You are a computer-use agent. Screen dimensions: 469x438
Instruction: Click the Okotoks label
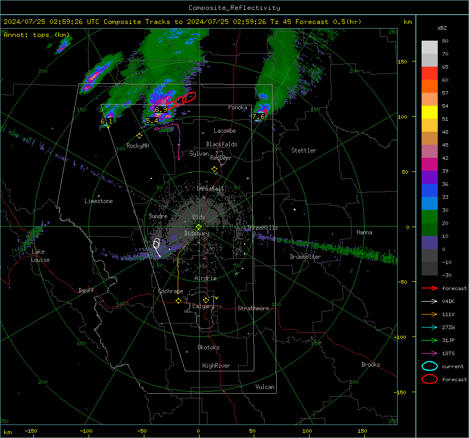(208, 347)
